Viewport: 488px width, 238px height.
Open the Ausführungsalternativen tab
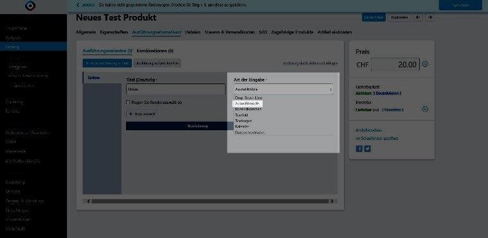tap(156, 32)
